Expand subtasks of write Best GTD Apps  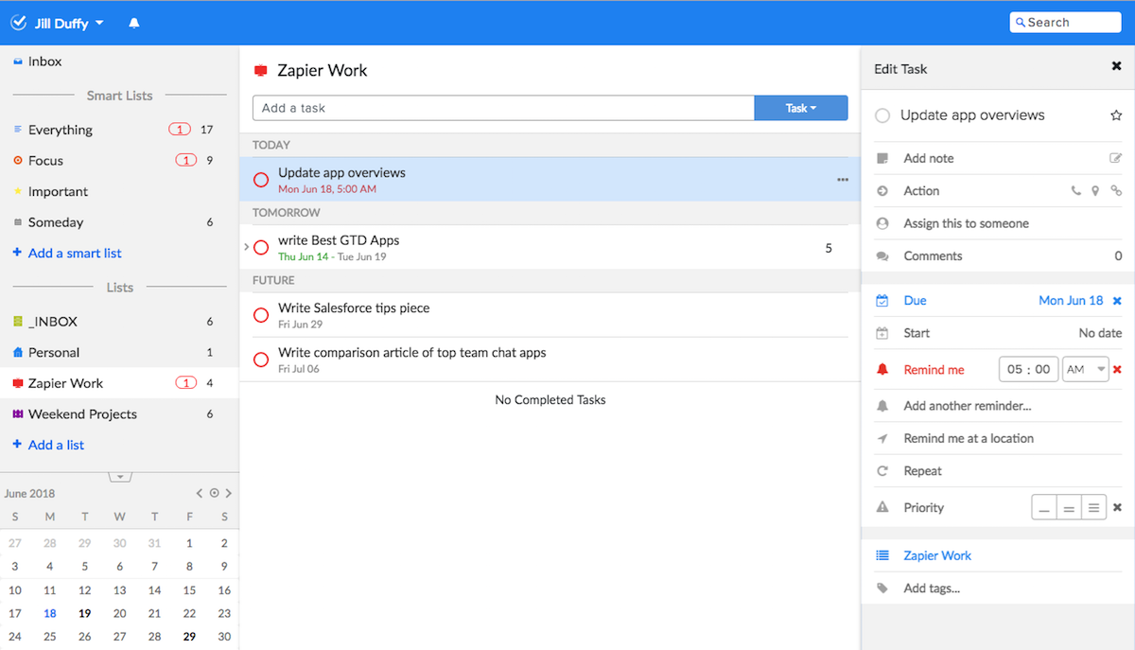pyautogui.click(x=246, y=247)
